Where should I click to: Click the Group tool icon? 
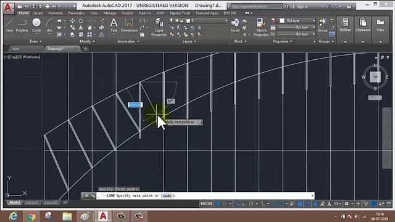(322, 25)
